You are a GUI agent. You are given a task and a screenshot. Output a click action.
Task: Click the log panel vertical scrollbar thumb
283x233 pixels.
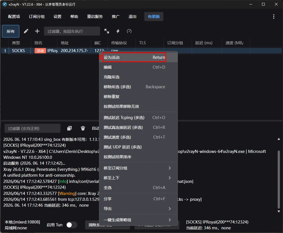[279, 180]
